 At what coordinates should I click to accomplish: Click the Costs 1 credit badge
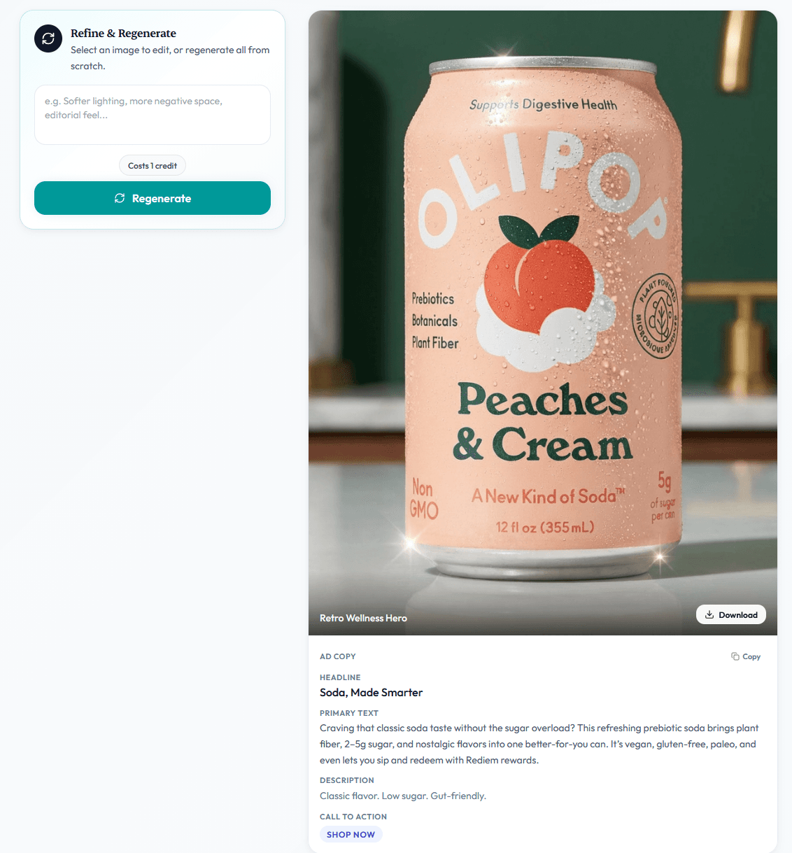click(152, 165)
